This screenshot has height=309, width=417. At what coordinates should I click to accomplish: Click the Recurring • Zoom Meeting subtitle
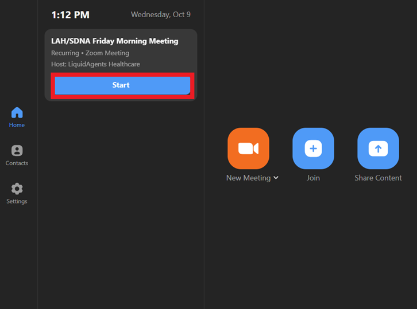pos(90,53)
